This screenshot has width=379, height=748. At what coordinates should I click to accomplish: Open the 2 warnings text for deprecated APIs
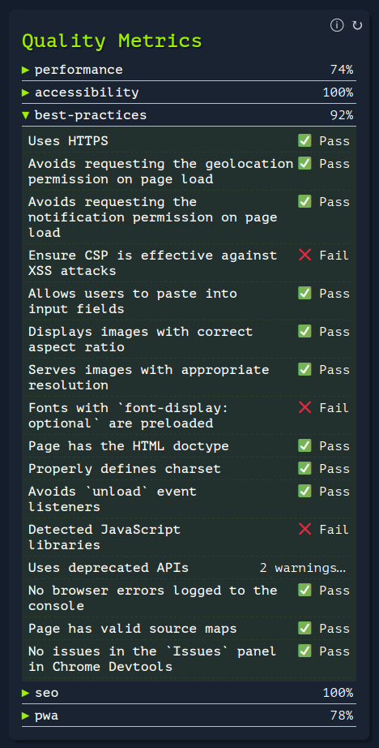pos(302,568)
